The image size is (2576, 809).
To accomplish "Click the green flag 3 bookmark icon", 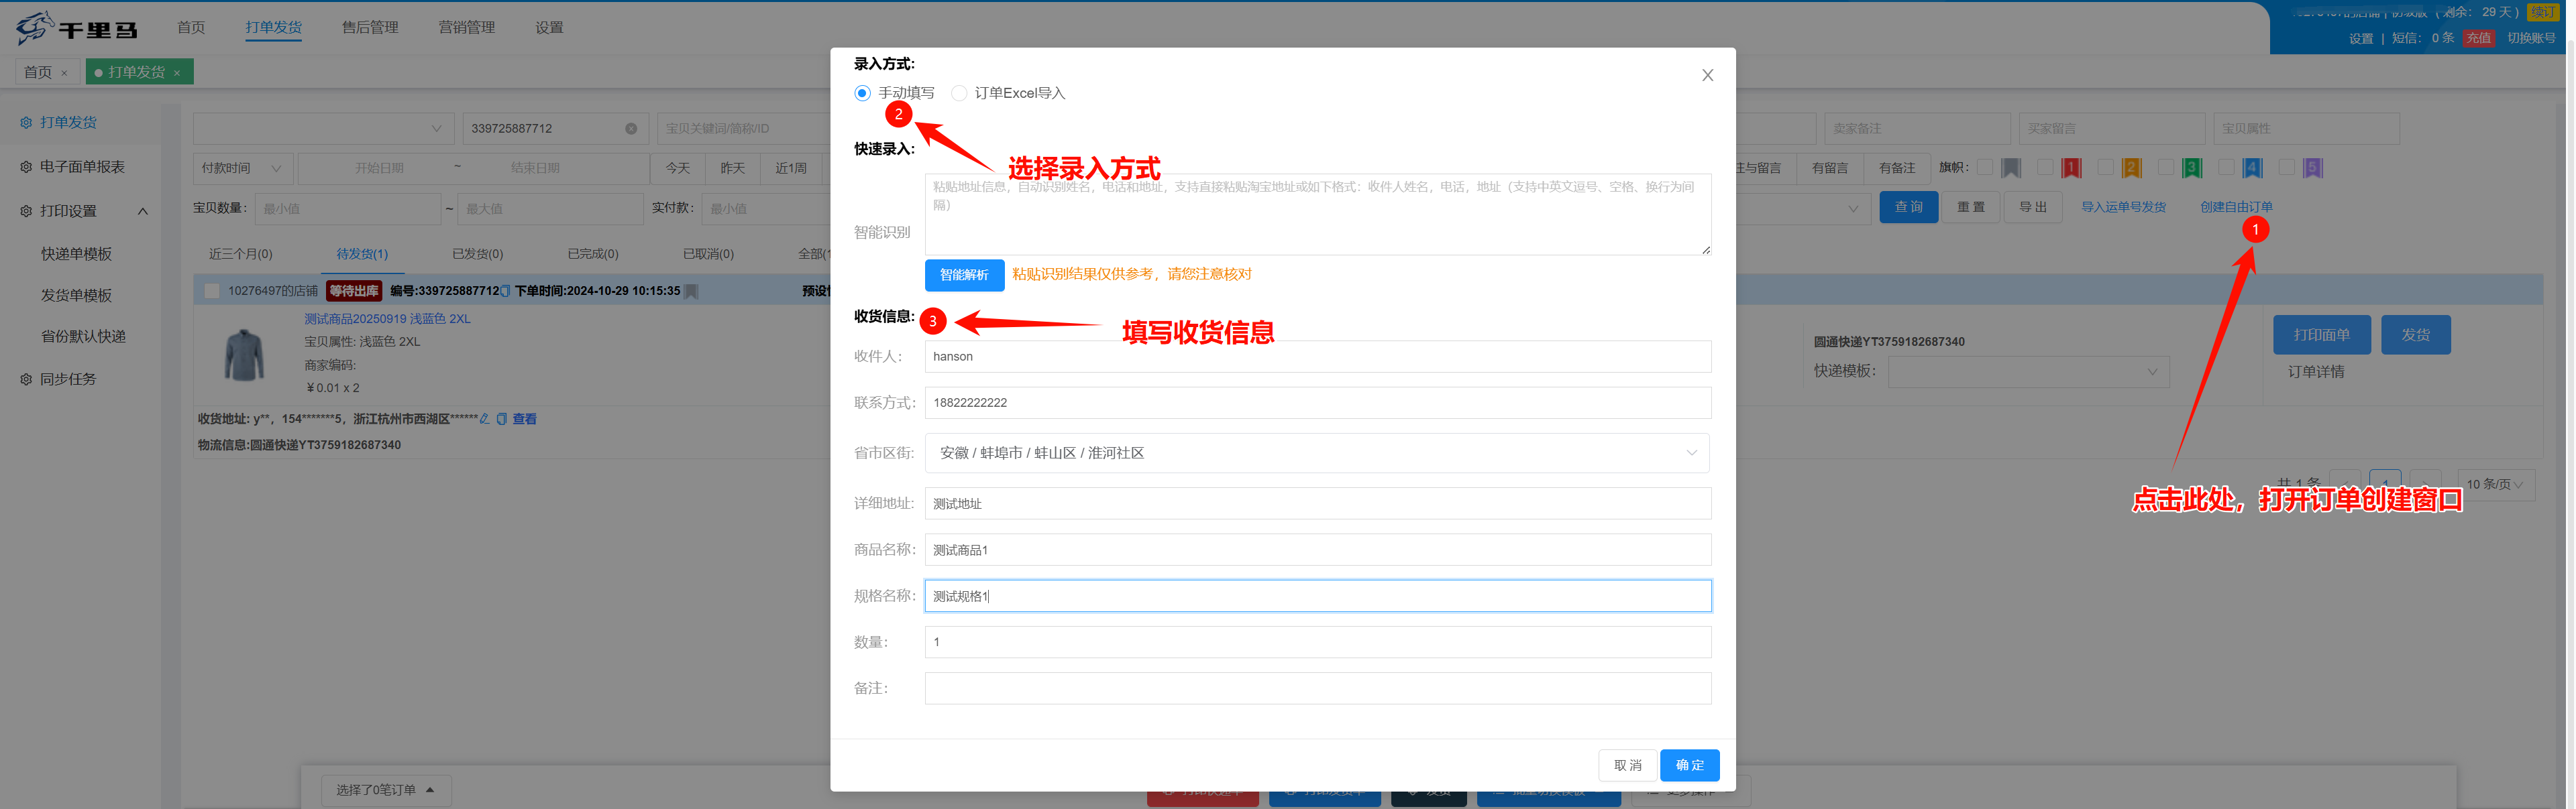I will click(x=2191, y=168).
